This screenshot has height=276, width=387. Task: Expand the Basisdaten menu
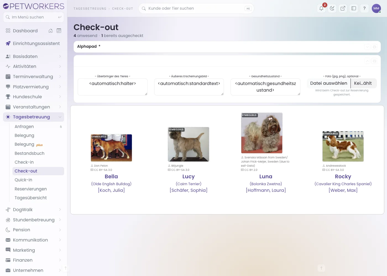click(33, 56)
